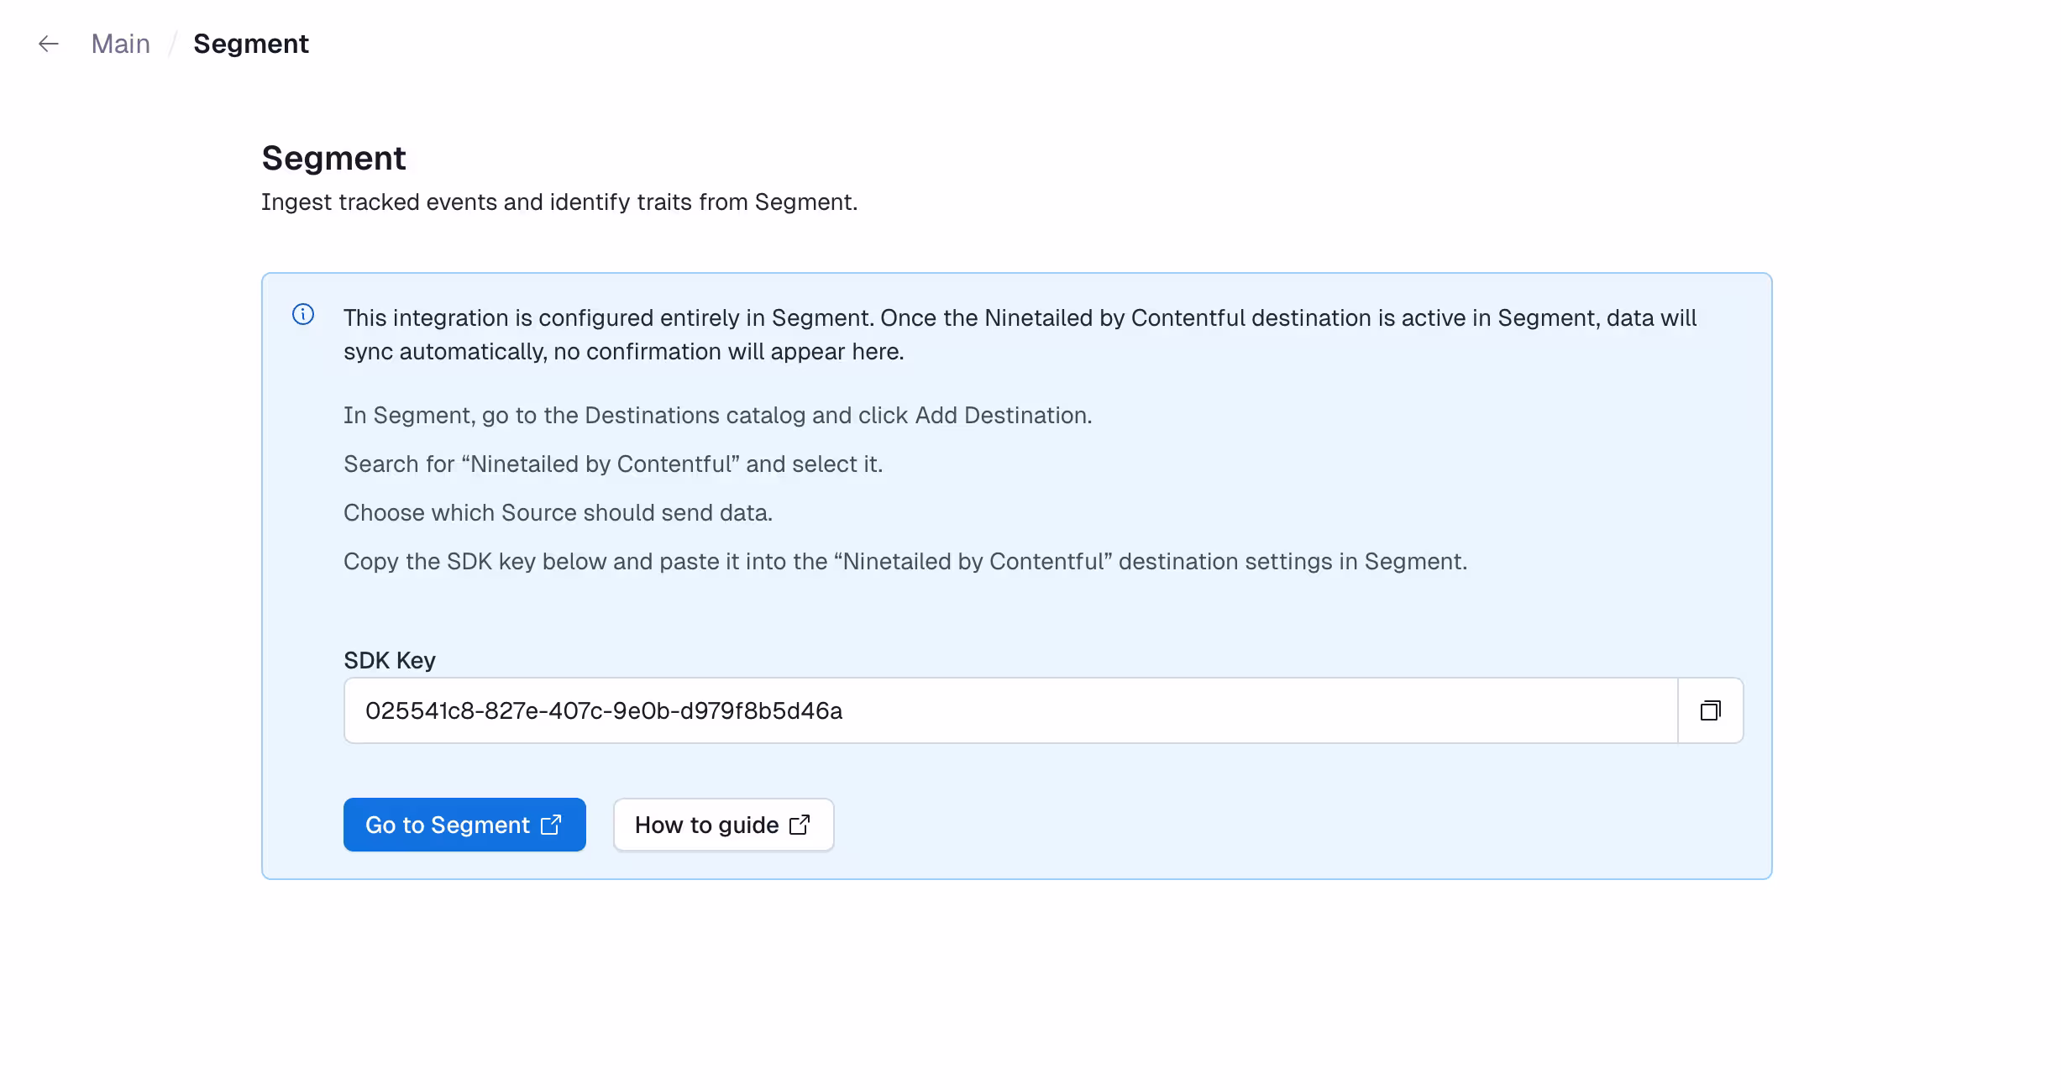The height and width of the screenshot is (1090, 2061).
Task: Click the info icon in the notice
Action: pos(303,314)
